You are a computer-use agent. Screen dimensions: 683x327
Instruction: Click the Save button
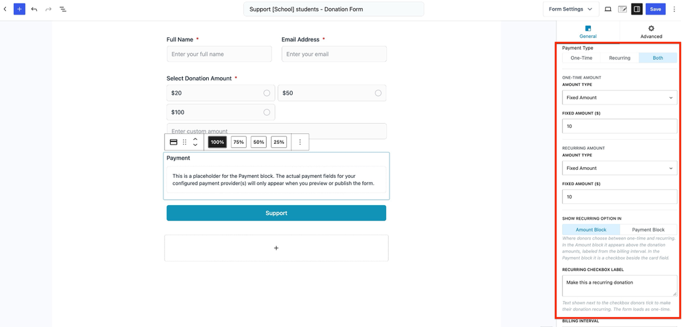tap(656, 9)
